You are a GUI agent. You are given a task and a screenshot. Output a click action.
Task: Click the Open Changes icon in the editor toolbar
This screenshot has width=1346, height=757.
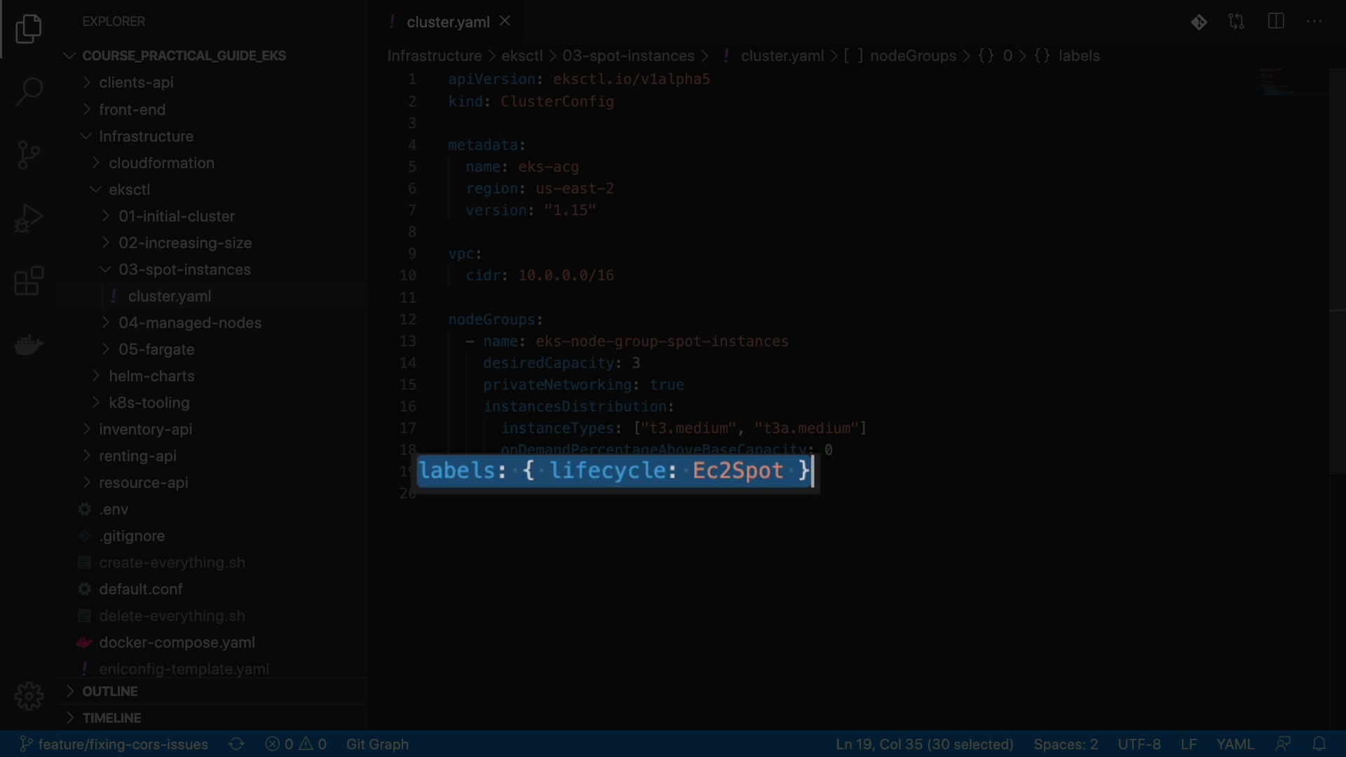pos(1237,22)
